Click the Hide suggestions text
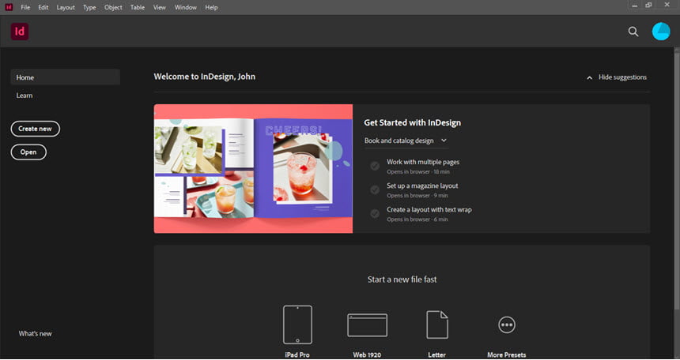680x360 pixels. 622,77
